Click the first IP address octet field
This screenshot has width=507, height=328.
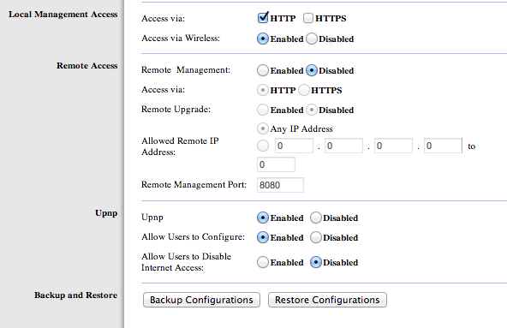pos(294,146)
